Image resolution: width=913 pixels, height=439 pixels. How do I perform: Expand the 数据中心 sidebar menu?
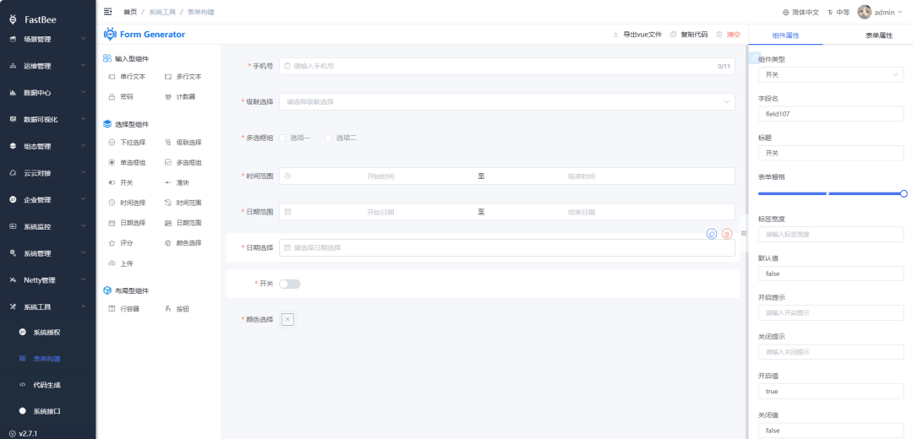[x=47, y=93]
